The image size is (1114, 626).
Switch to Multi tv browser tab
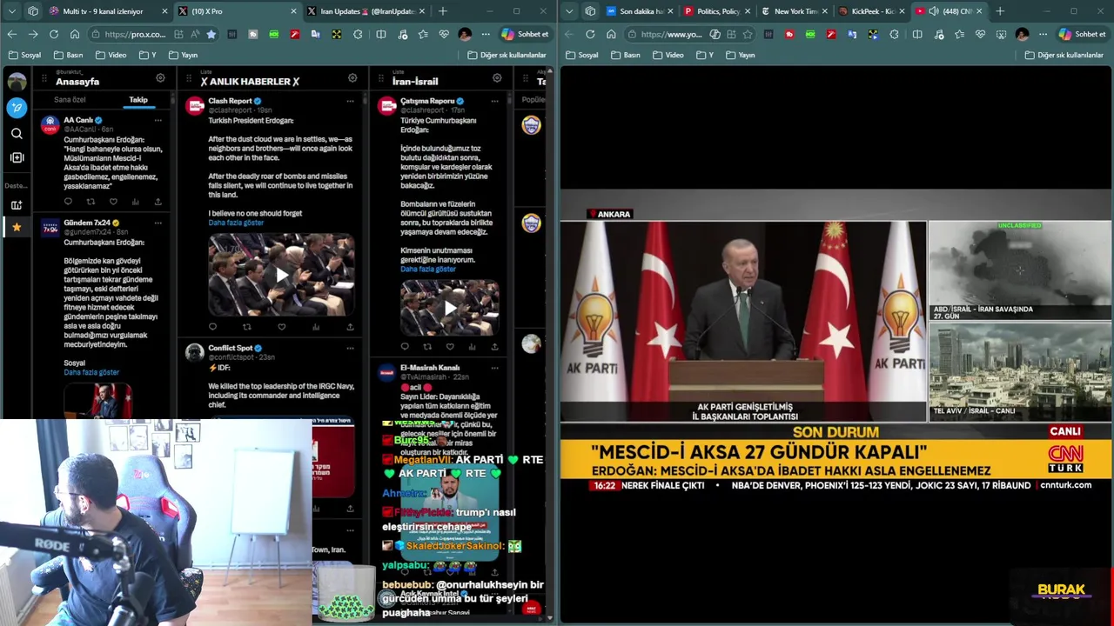(108, 11)
